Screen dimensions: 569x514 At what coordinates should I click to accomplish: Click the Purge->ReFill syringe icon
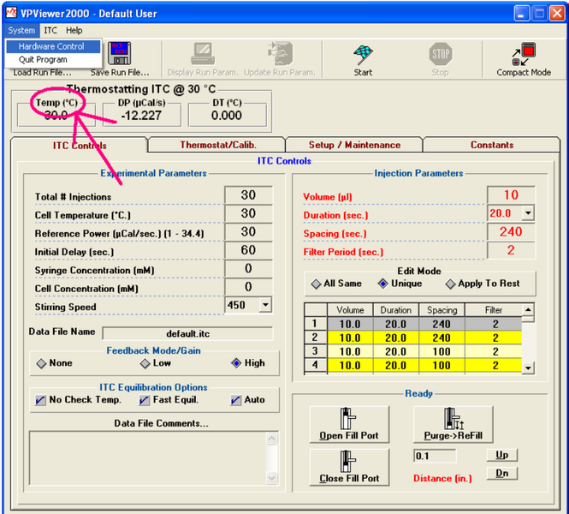(x=453, y=418)
